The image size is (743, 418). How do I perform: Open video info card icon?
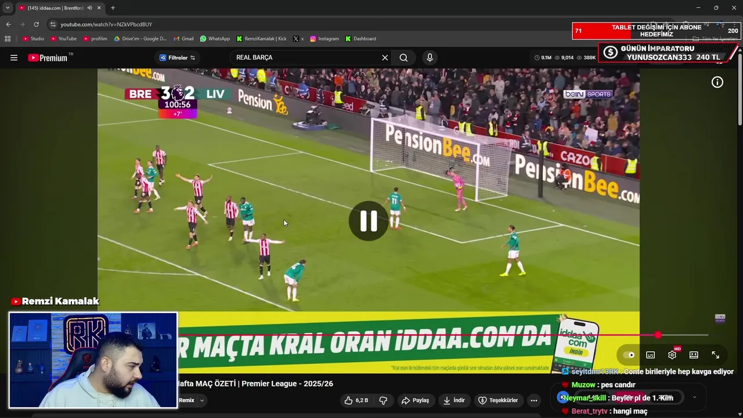717,82
